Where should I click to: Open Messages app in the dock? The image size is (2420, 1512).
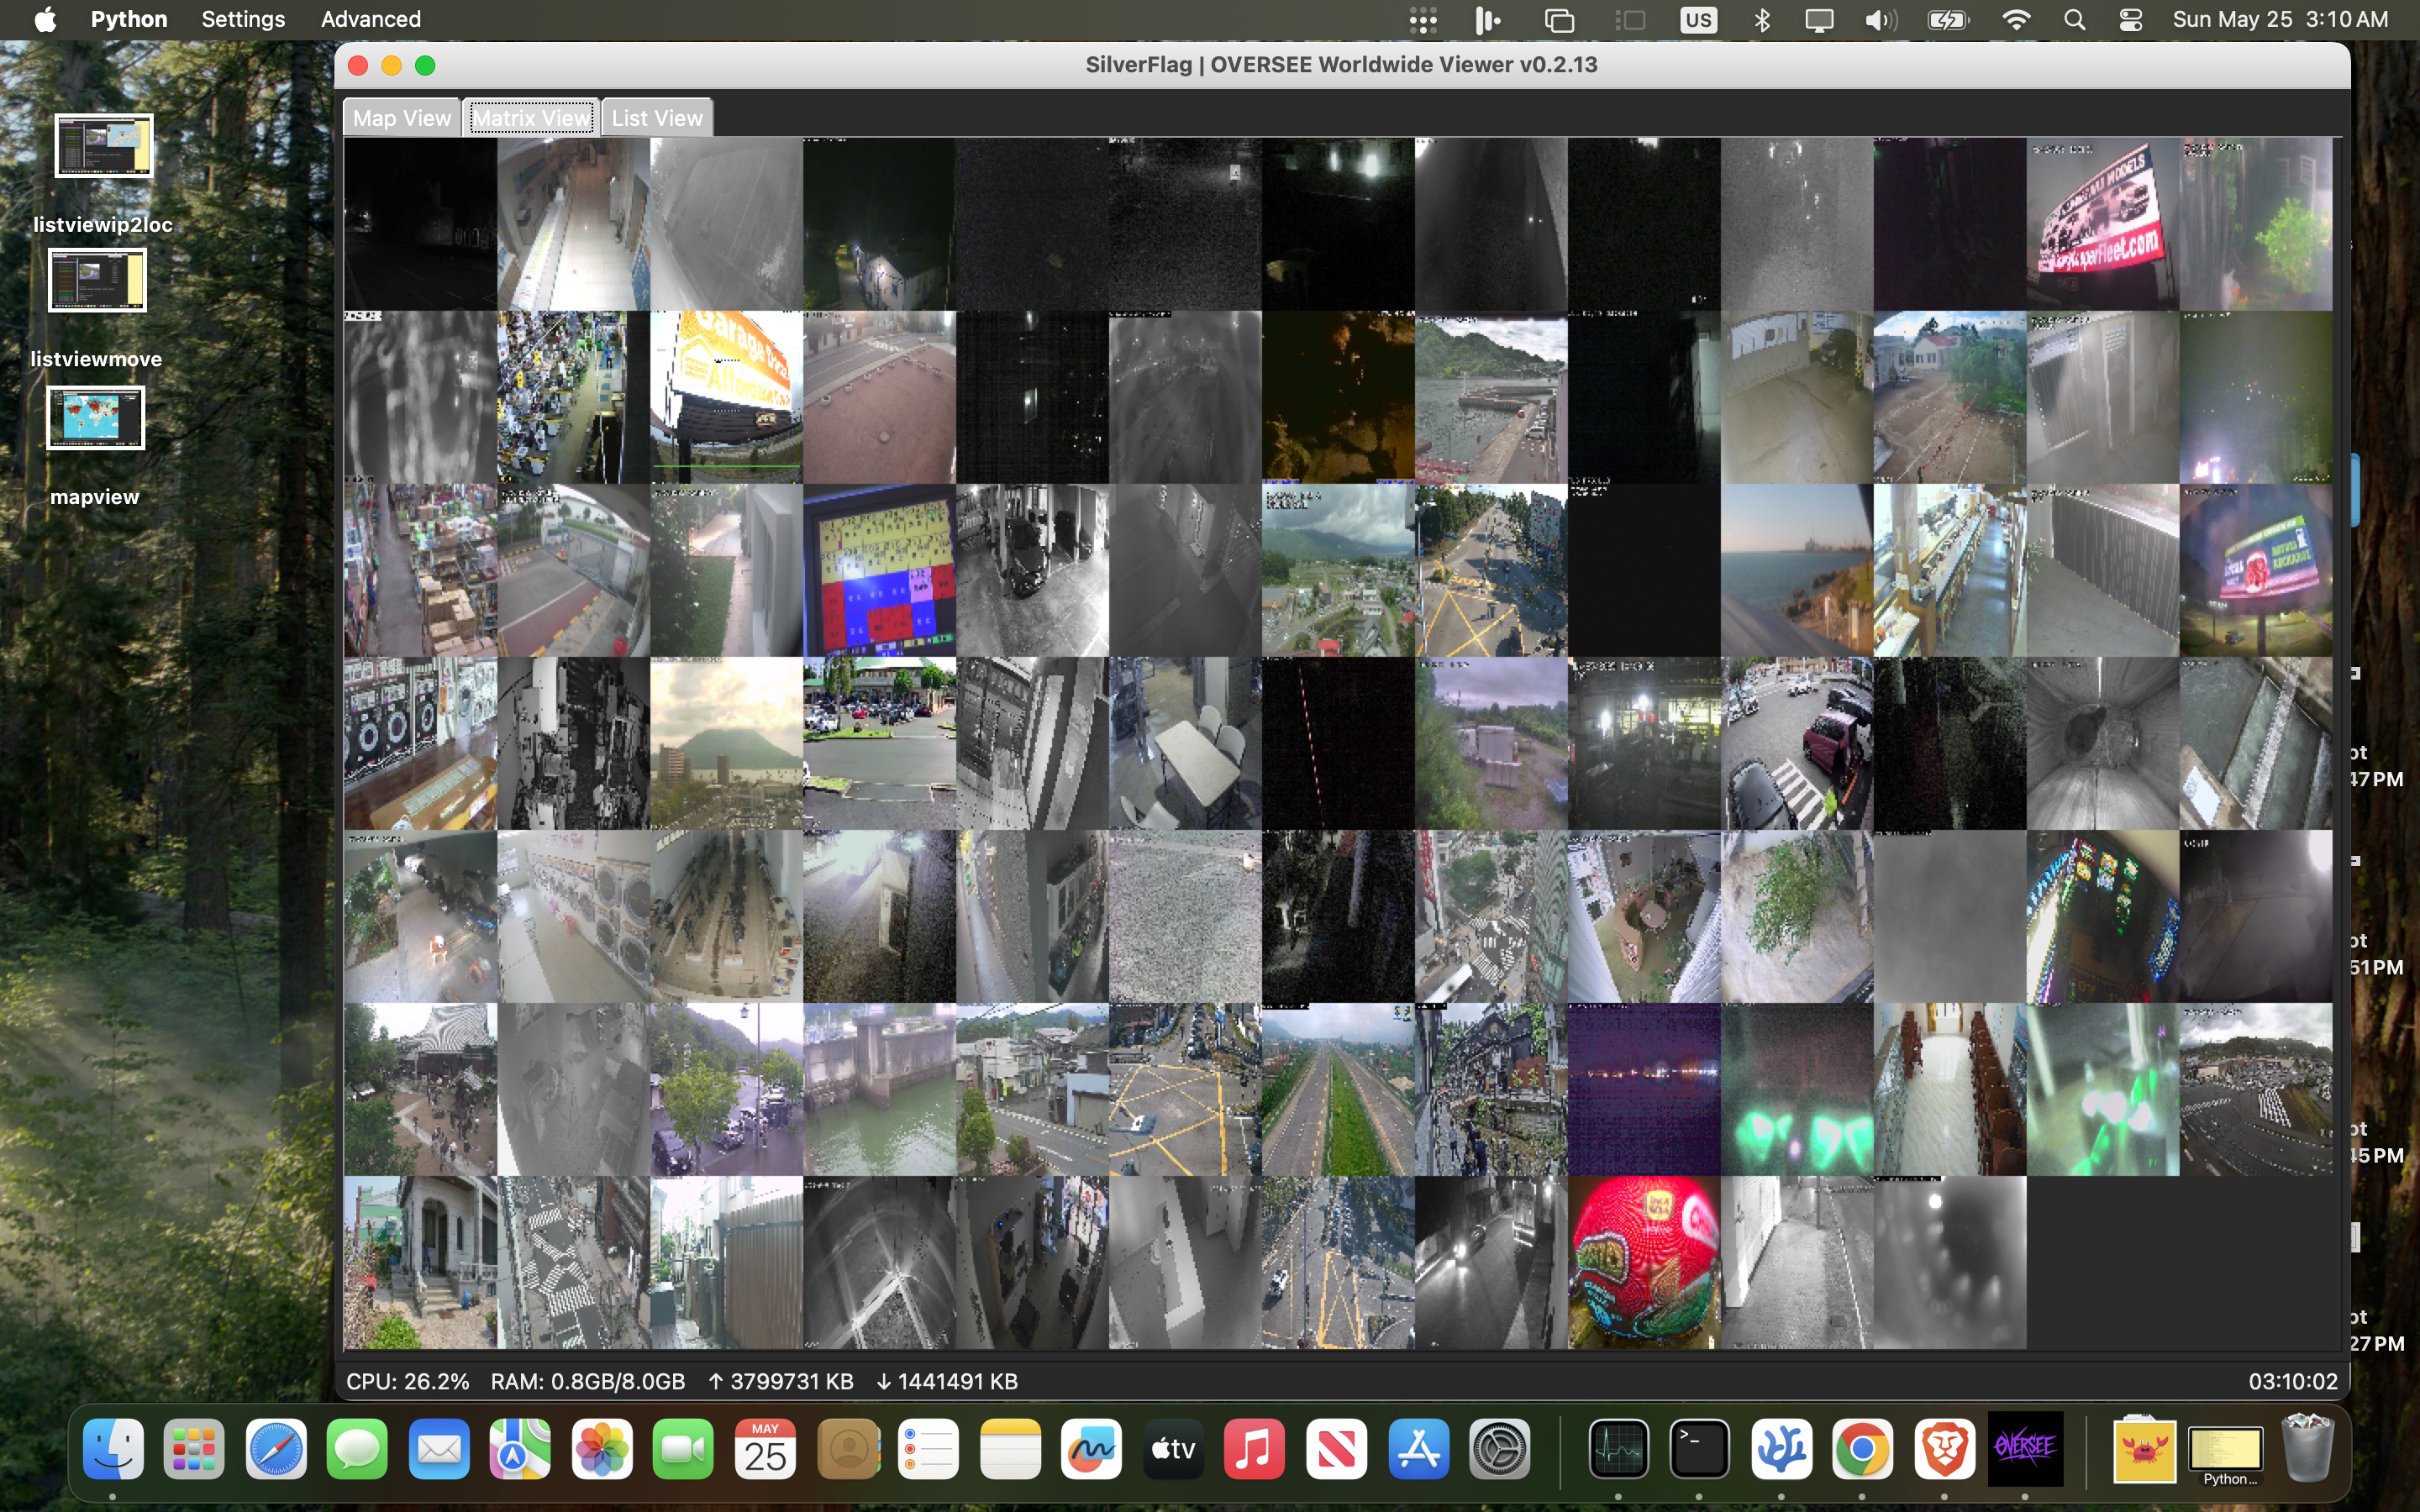[x=357, y=1449]
